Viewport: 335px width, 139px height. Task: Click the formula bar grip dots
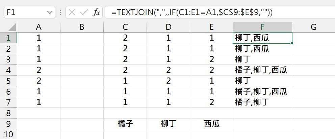tap(60, 12)
